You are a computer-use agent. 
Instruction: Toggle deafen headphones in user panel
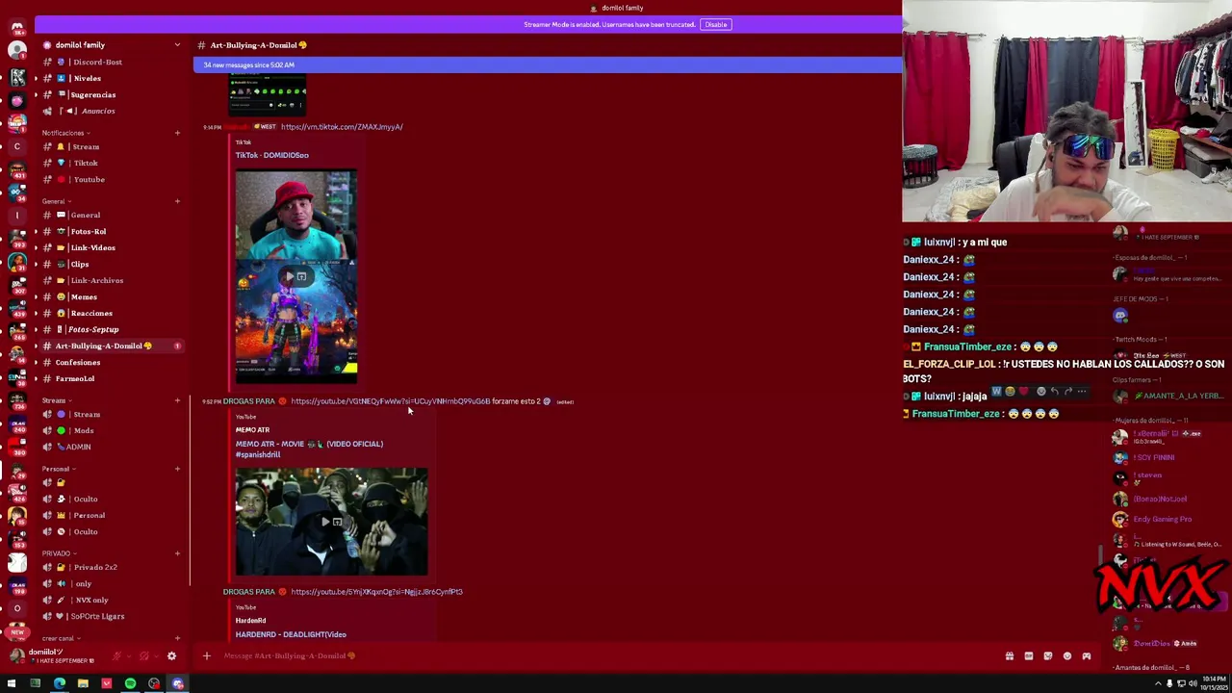(144, 656)
